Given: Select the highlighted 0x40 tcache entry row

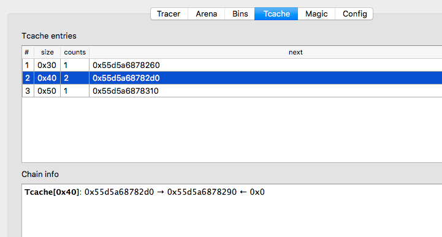Looking at the screenshot, I should (232, 78).
